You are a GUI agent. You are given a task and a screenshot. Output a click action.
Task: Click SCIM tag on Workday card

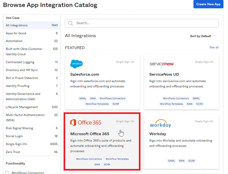(x=191, y=161)
